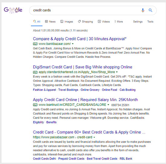Open Compare & Apply Credit Card ad title
The image size is (166, 164).
[x=80, y=39]
